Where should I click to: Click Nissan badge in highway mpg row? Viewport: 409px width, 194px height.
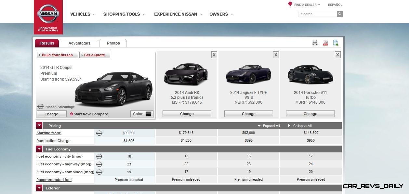[99, 164]
